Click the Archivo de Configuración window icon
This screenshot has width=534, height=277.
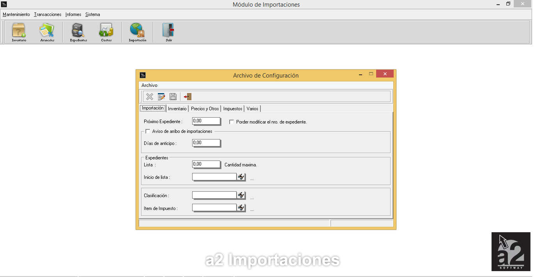click(143, 75)
